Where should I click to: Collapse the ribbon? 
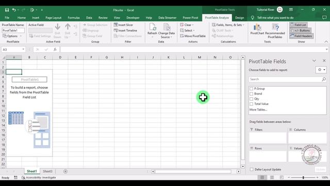coord(326,42)
